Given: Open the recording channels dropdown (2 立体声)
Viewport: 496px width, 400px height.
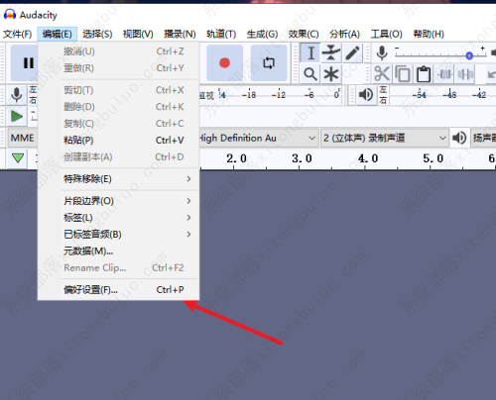Looking at the screenshot, I should (x=384, y=138).
